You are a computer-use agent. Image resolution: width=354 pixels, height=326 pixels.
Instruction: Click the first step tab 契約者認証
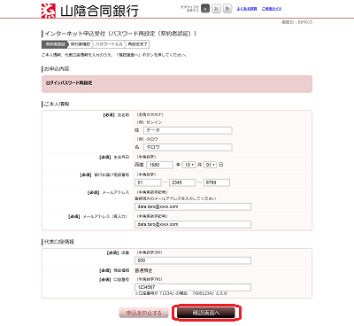pyautogui.click(x=55, y=44)
